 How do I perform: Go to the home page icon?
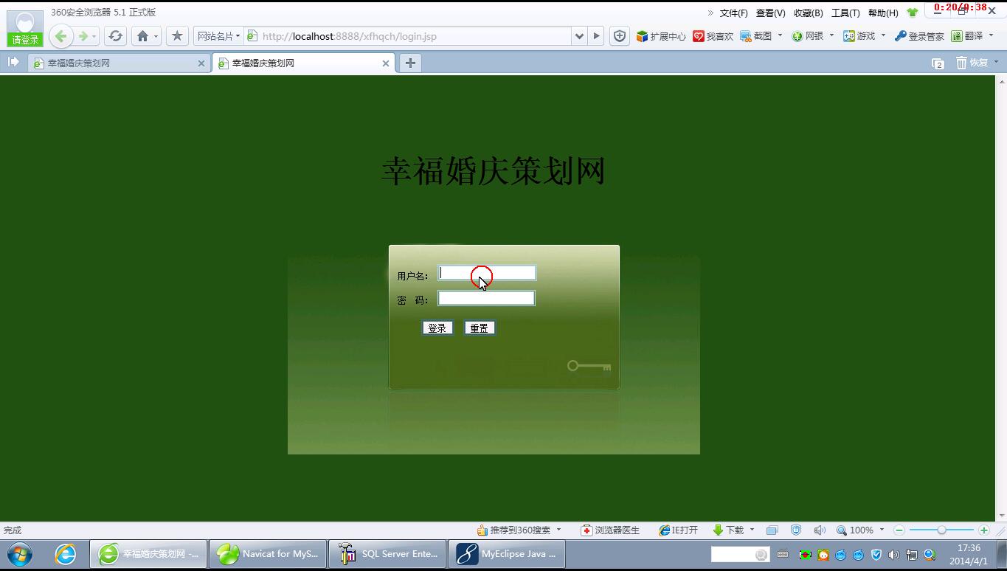[142, 36]
